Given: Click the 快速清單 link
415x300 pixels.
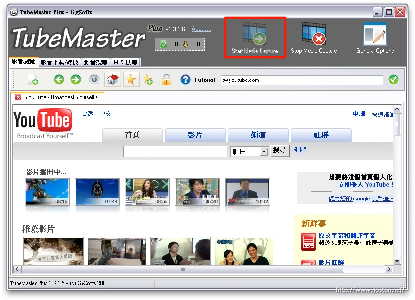Looking at the screenshot, I should tap(382, 114).
